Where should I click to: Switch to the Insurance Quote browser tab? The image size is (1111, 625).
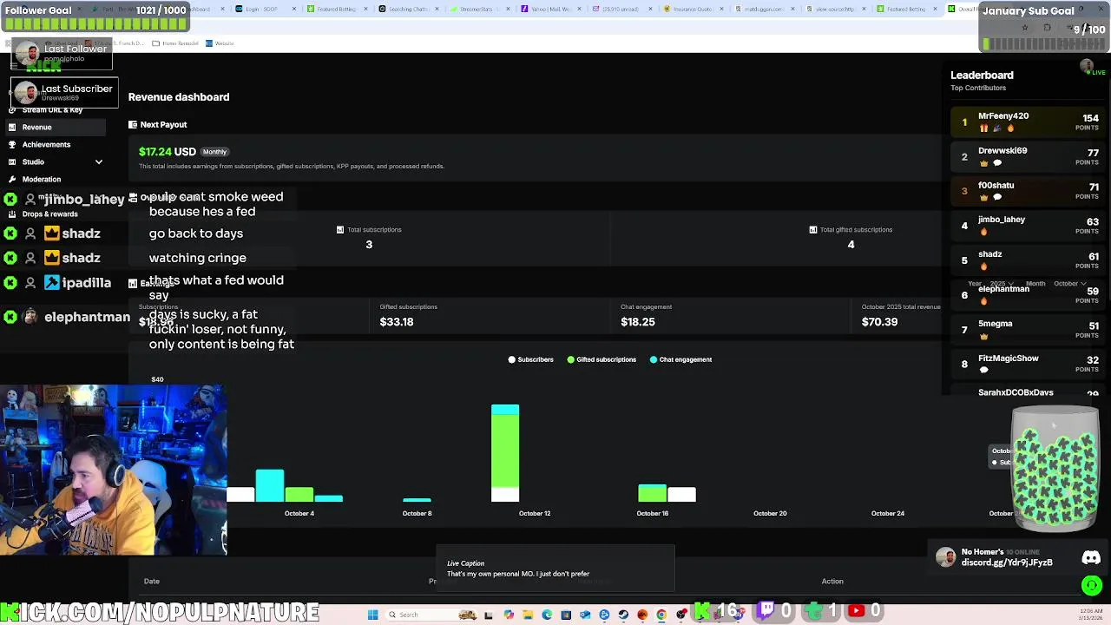694,9
